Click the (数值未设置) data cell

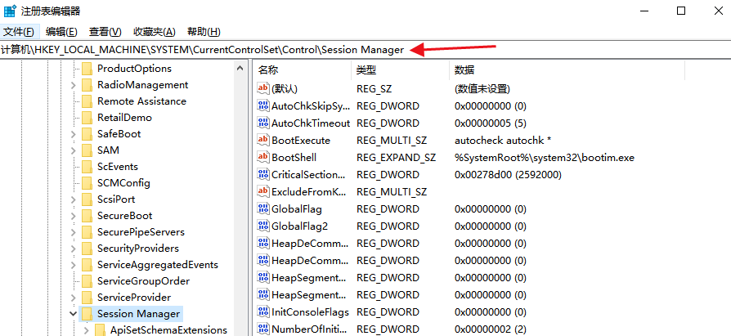[482, 88]
